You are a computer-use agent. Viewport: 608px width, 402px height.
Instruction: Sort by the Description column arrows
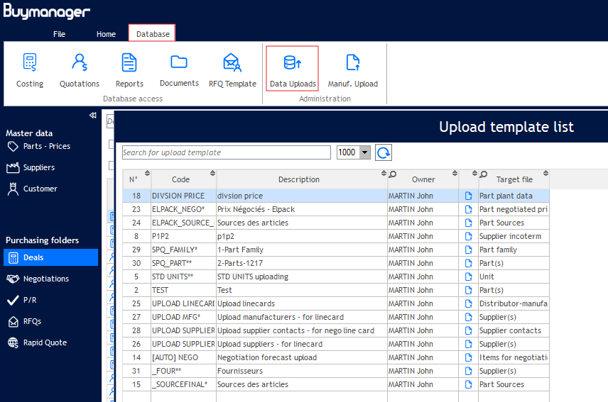point(383,174)
